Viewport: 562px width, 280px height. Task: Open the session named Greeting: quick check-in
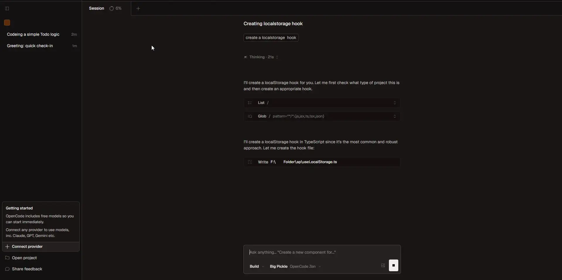click(x=30, y=46)
